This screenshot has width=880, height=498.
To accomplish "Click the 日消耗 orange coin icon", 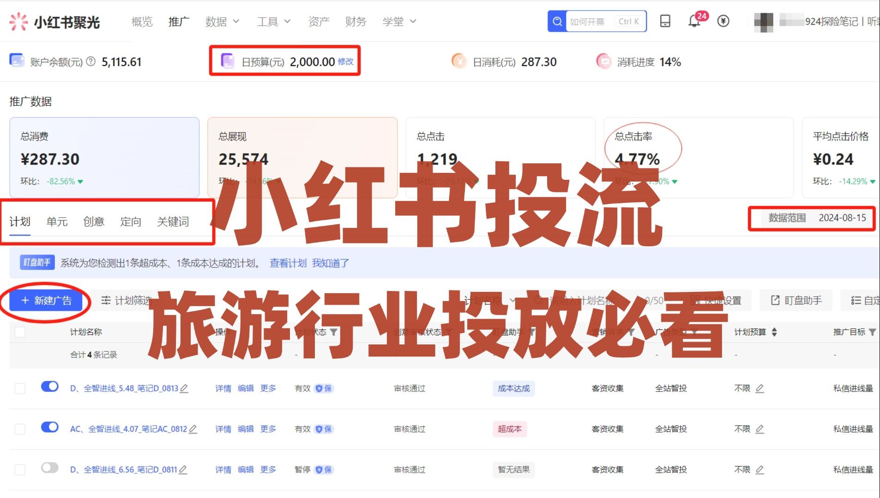I will pyautogui.click(x=458, y=61).
